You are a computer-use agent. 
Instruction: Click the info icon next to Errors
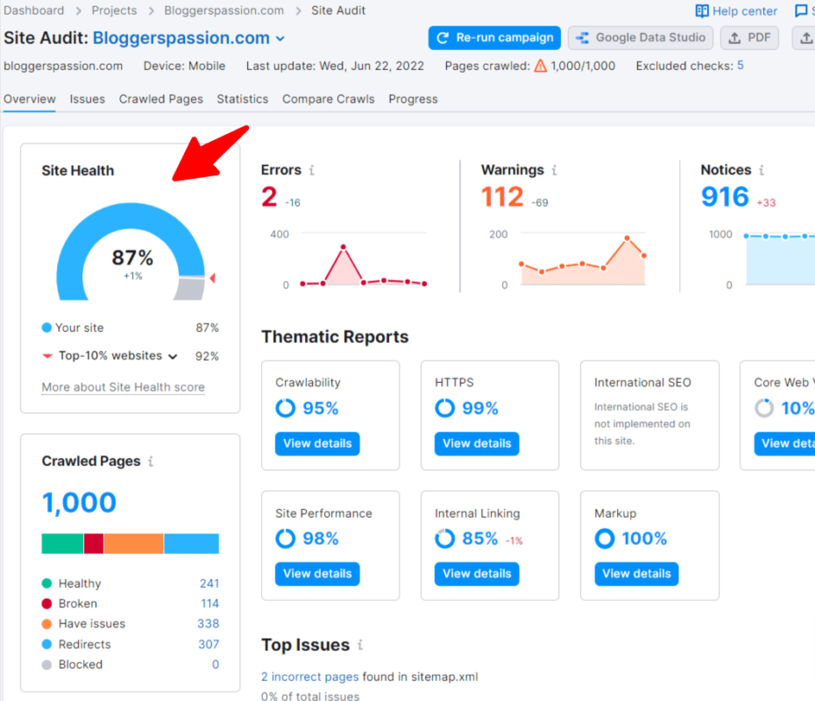coord(312,171)
